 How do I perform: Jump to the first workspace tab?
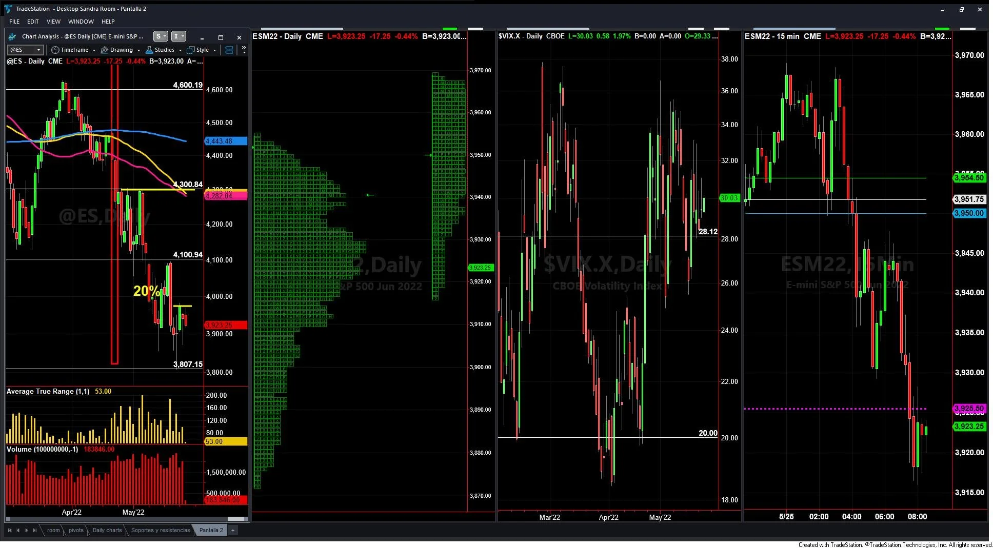pyautogui.click(x=10, y=530)
